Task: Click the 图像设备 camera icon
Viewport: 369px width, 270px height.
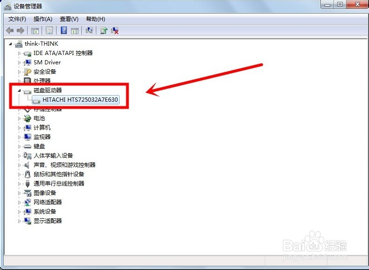Action: pos(28,193)
